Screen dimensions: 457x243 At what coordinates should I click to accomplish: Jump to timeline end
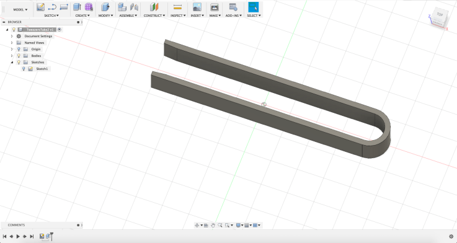(32, 236)
